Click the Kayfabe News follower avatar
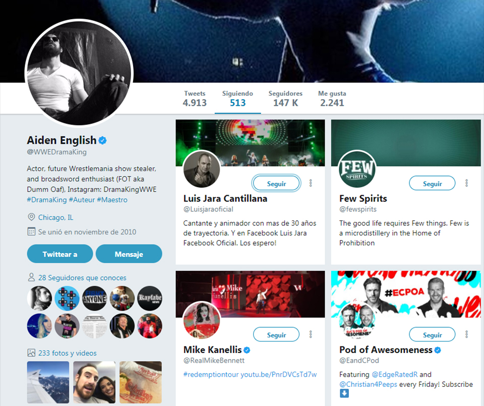This screenshot has height=406, width=484. 150,298
